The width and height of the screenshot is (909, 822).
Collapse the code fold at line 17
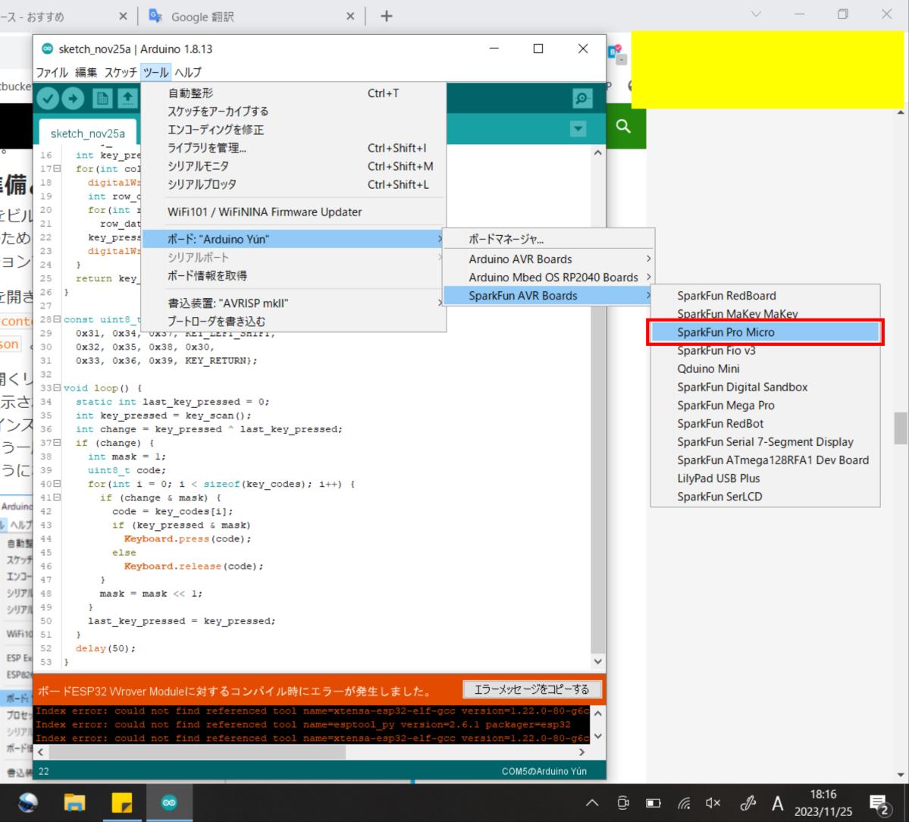[x=57, y=168]
